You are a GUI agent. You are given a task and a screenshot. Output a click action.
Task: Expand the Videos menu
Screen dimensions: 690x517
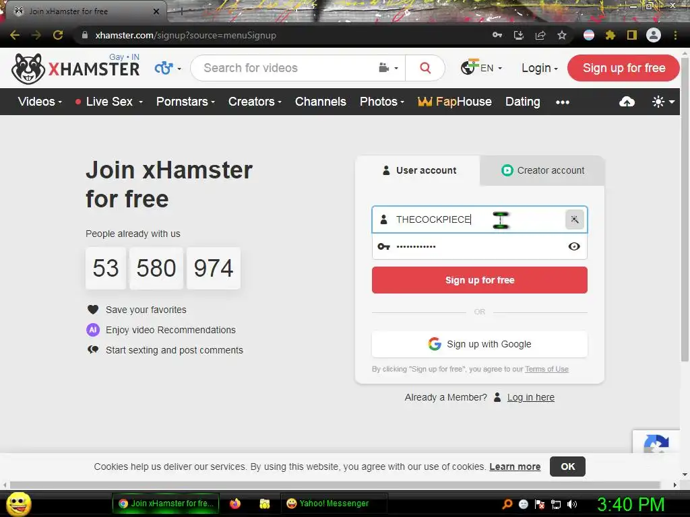(x=40, y=102)
